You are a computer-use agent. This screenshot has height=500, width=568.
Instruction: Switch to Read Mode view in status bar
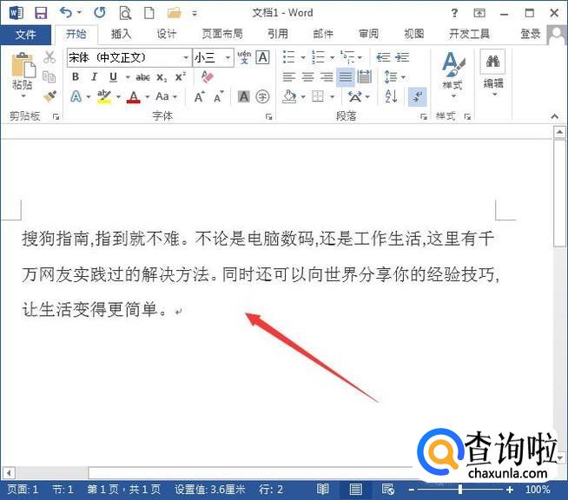(x=323, y=490)
